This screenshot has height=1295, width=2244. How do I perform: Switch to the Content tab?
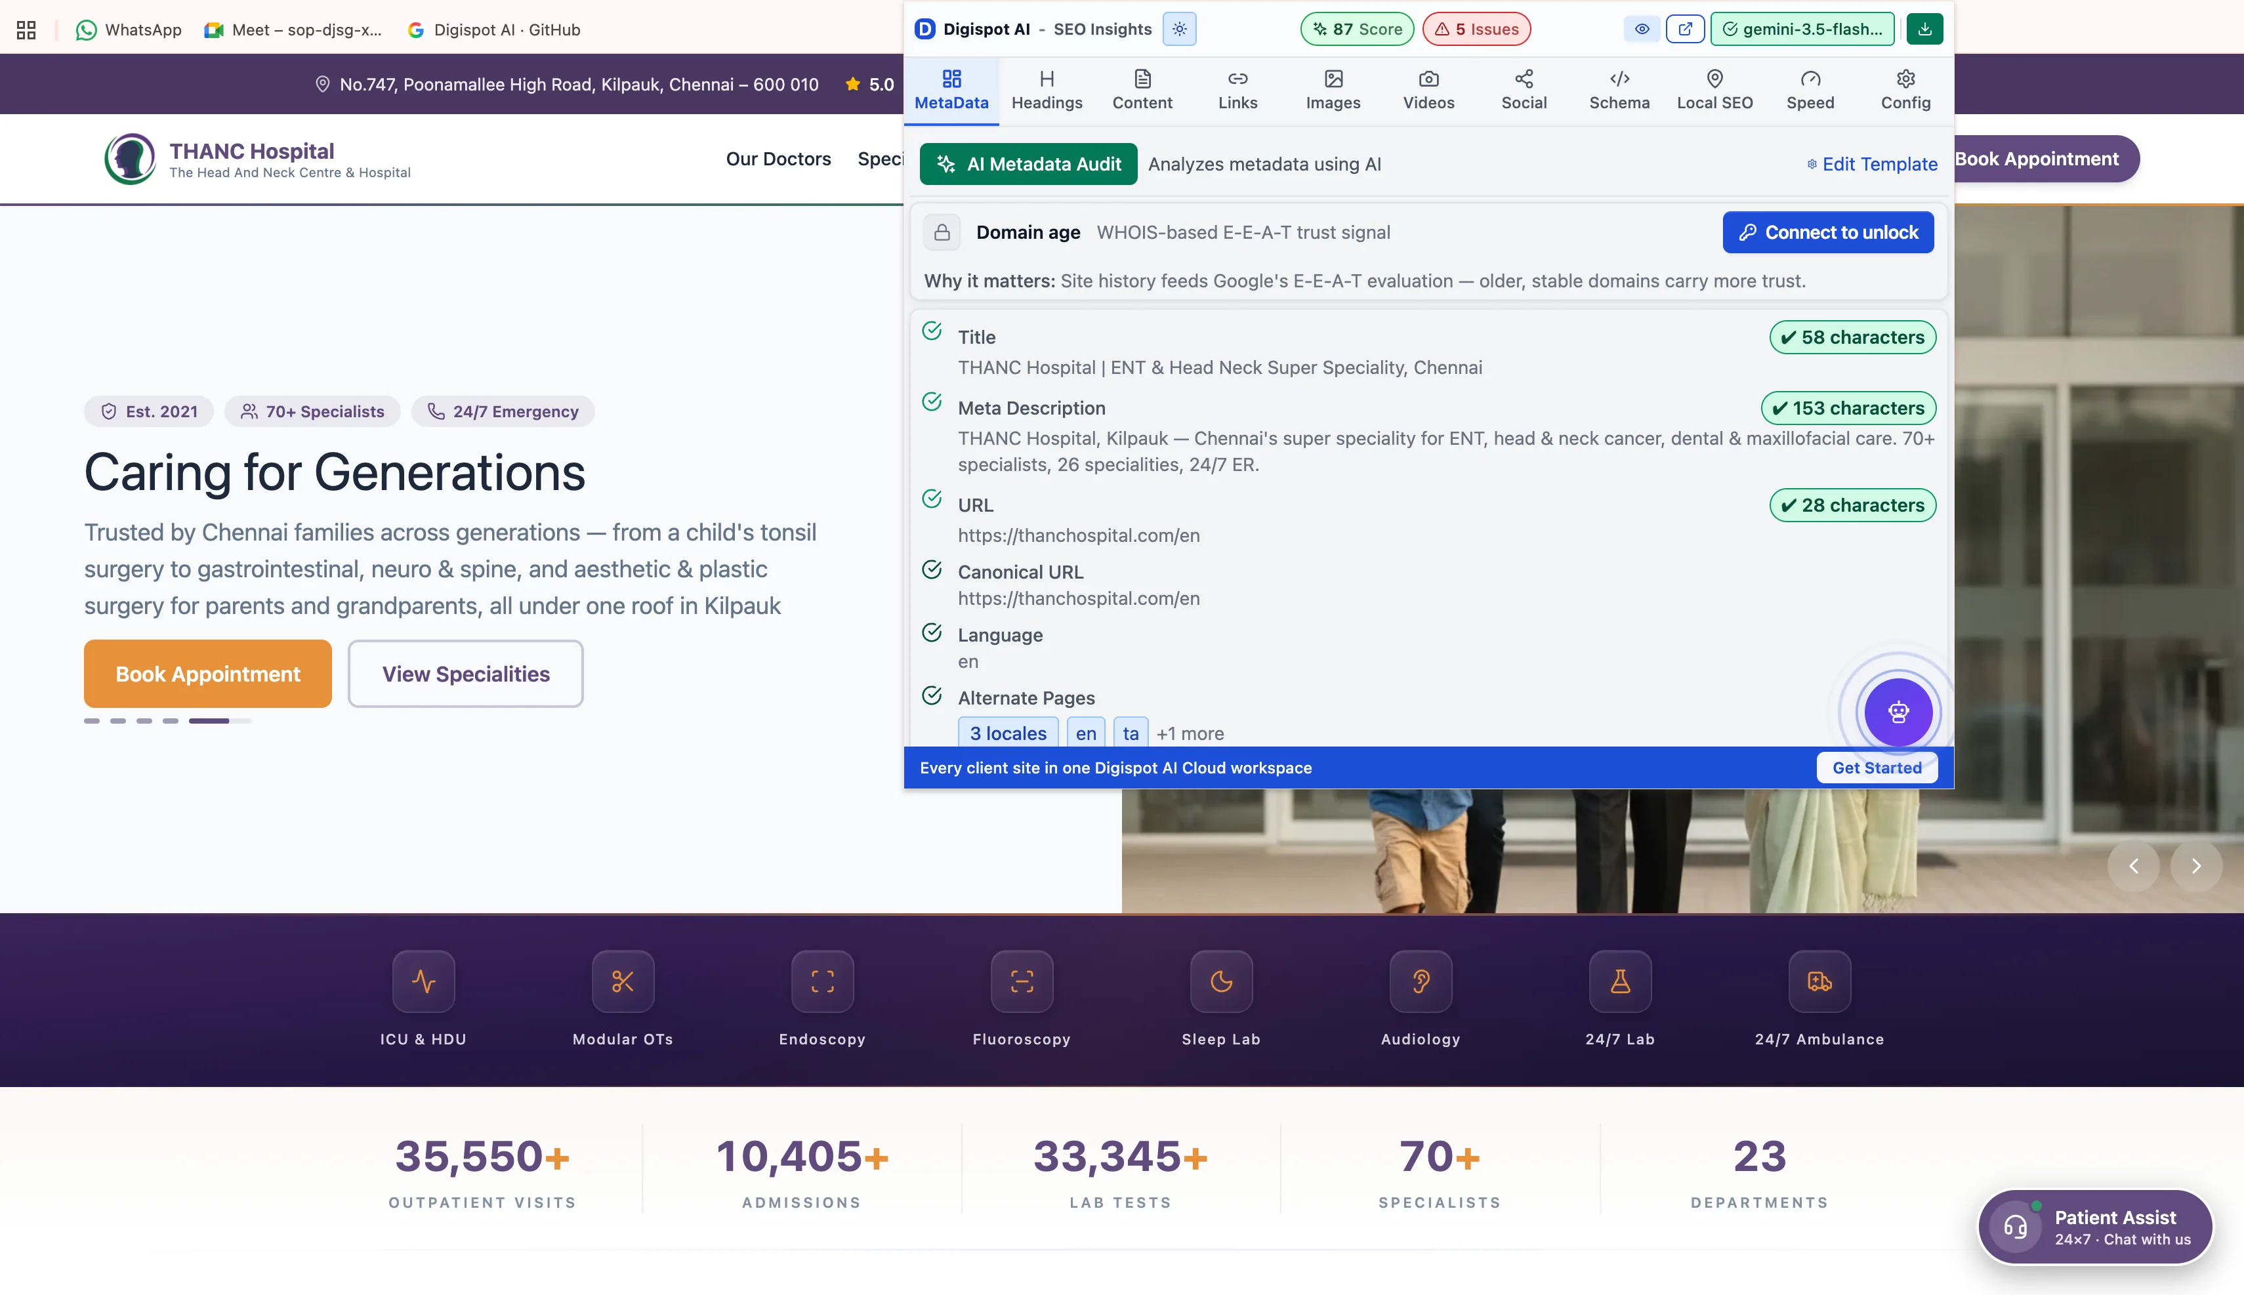[x=1142, y=91]
